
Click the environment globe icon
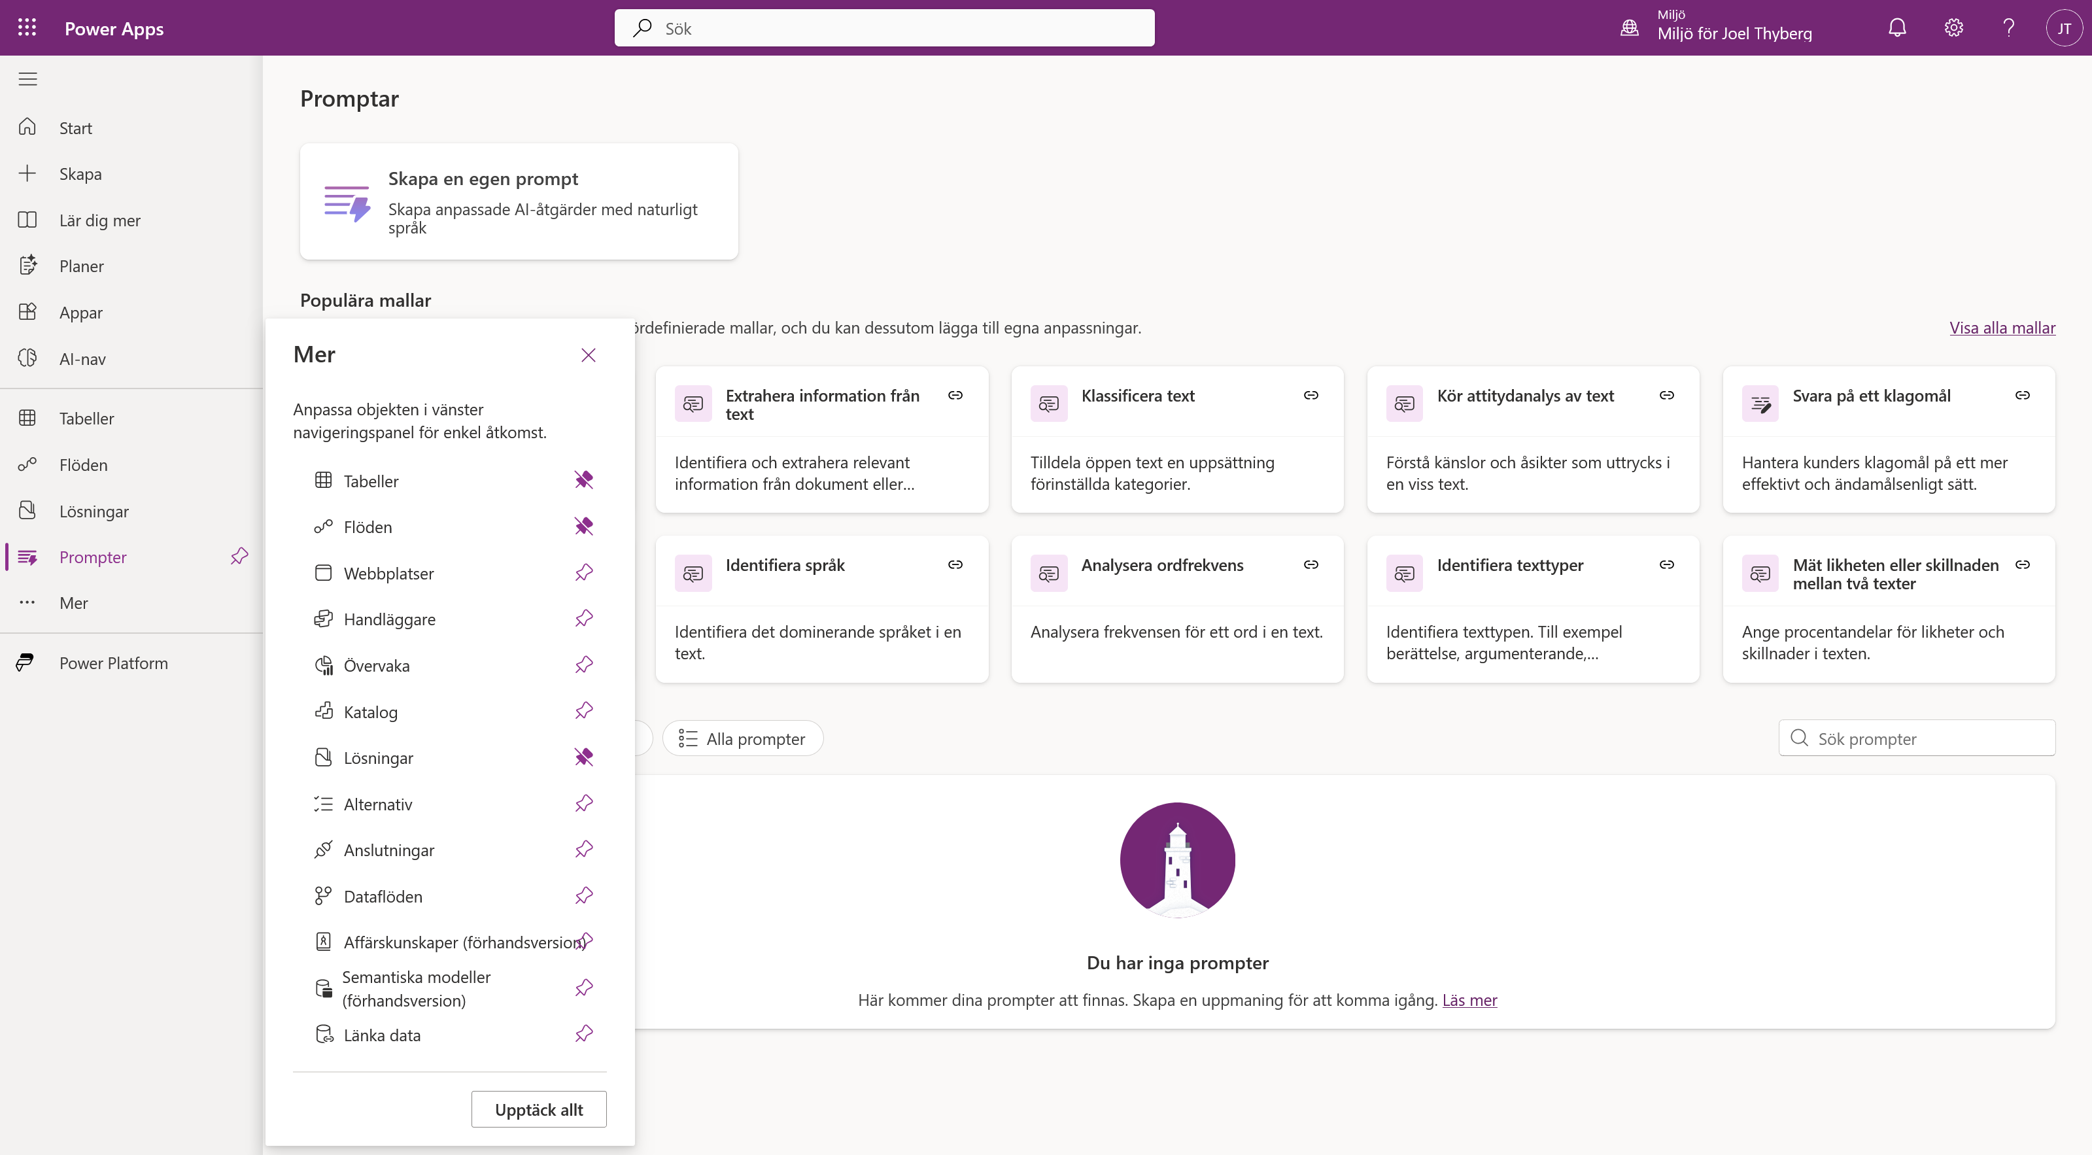pyautogui.click(x=1629, y=27)
